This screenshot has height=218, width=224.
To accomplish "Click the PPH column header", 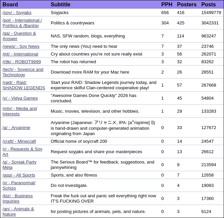I will click(x=166, y=5).
